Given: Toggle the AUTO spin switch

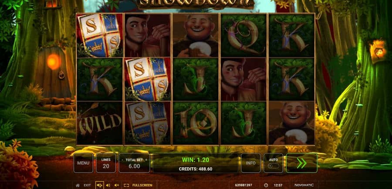Looking at the screenshot, I should click(273, 166).
